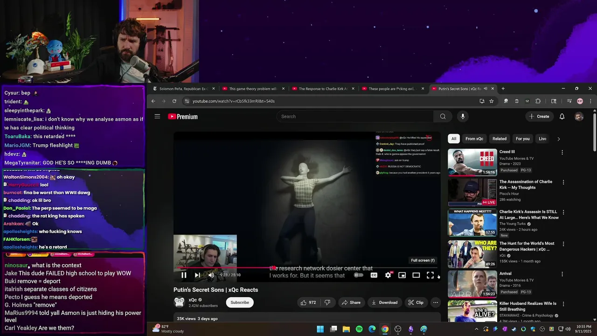This screenshot has height=336, width=597.
Task: Enter full screen mode
Action: pos(430,275)
